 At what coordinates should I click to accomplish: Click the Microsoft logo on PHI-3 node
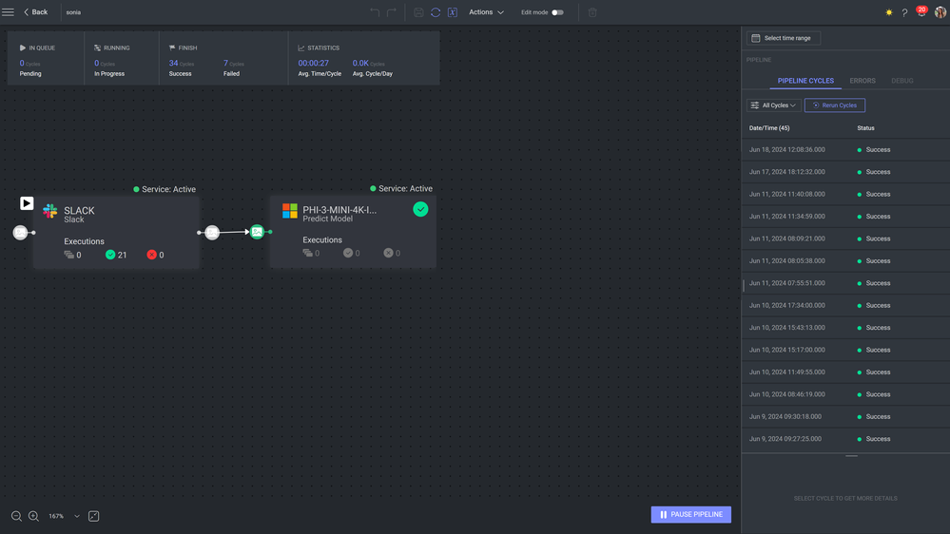point(290,211)
